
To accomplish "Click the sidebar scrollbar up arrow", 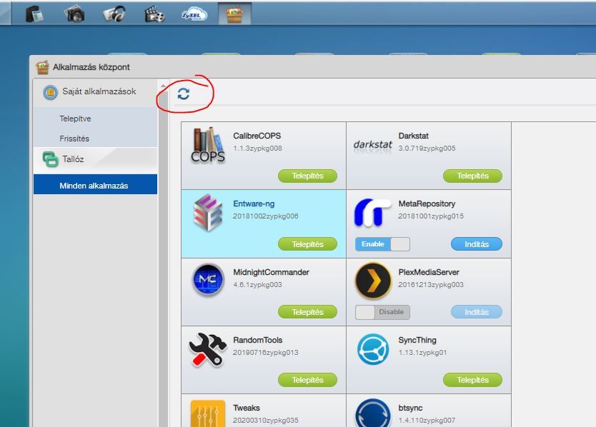I will 163,86.
